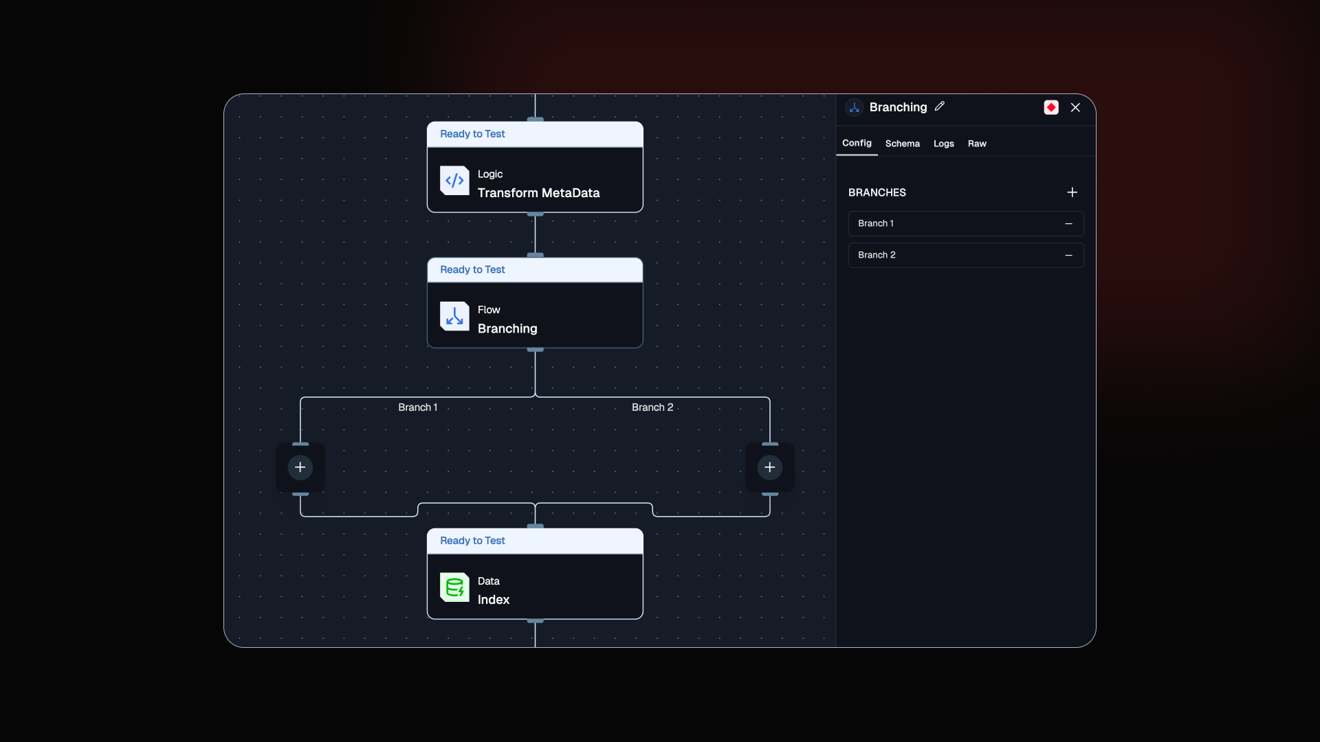Click the green database icon on Index node
This screenshot has height=742, width=1320.
454,587
